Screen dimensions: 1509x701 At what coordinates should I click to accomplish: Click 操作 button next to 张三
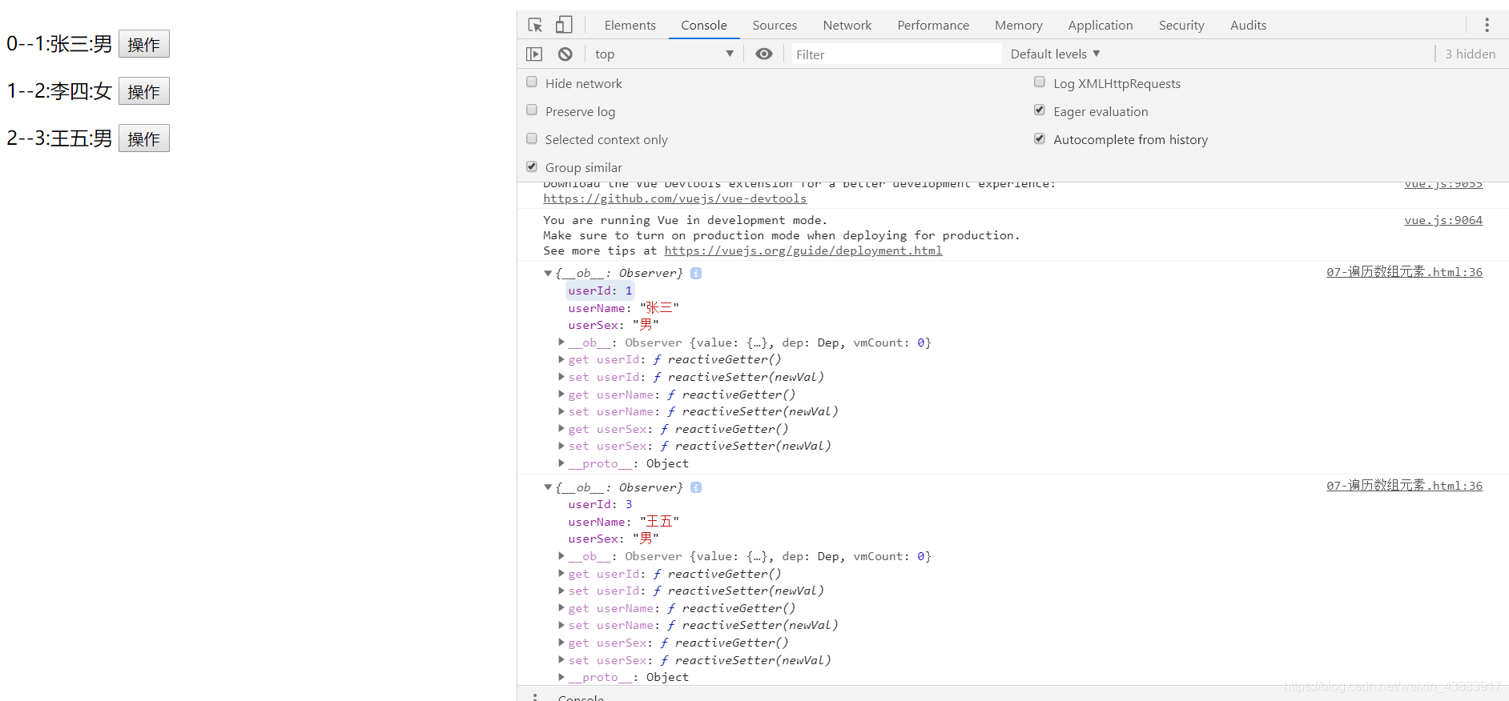point(144,44)
